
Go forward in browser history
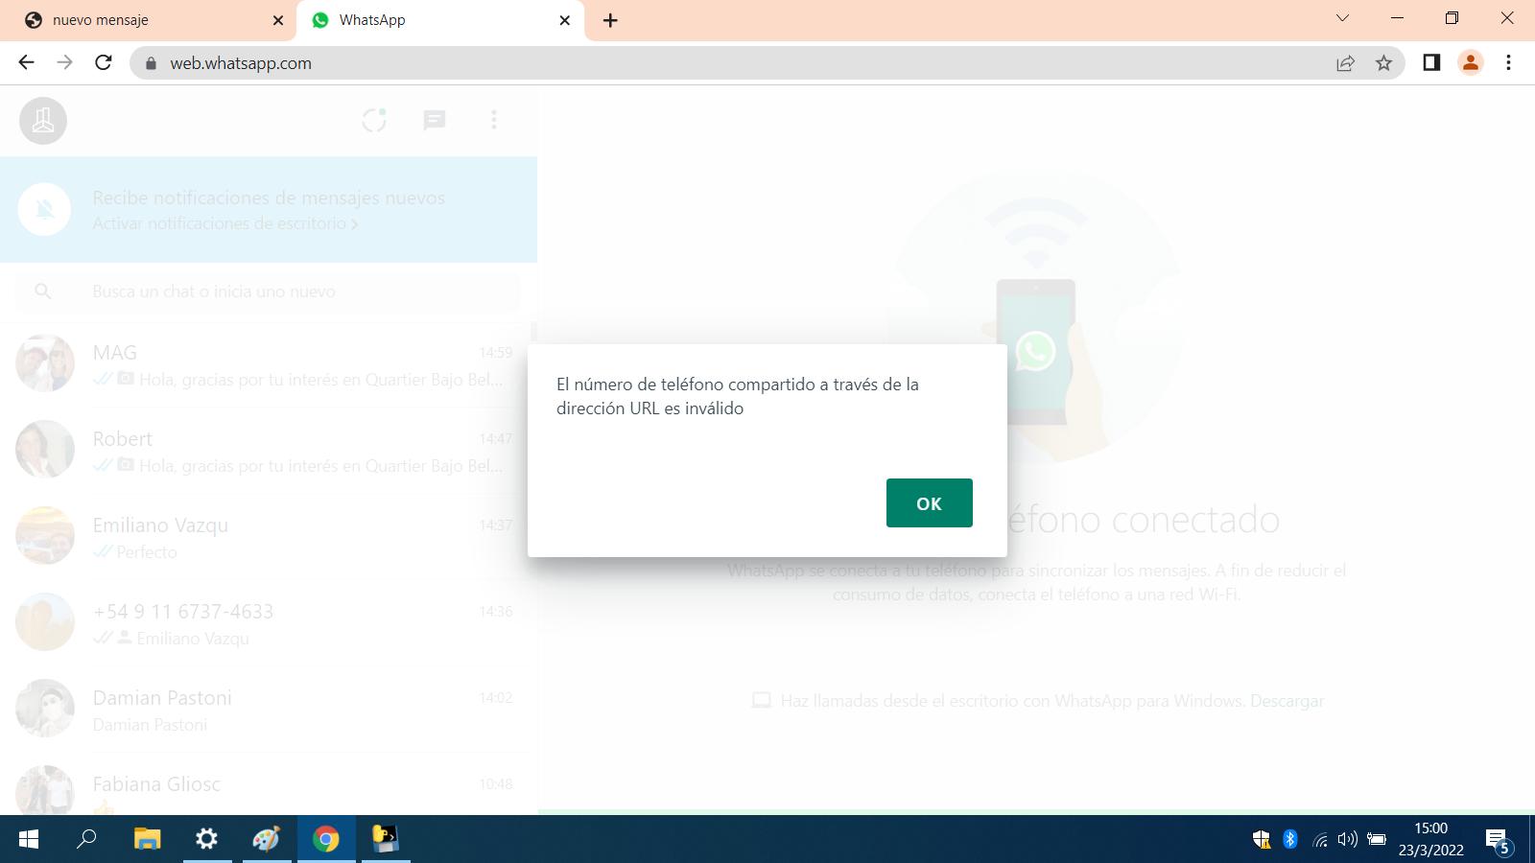click(64, 62)
